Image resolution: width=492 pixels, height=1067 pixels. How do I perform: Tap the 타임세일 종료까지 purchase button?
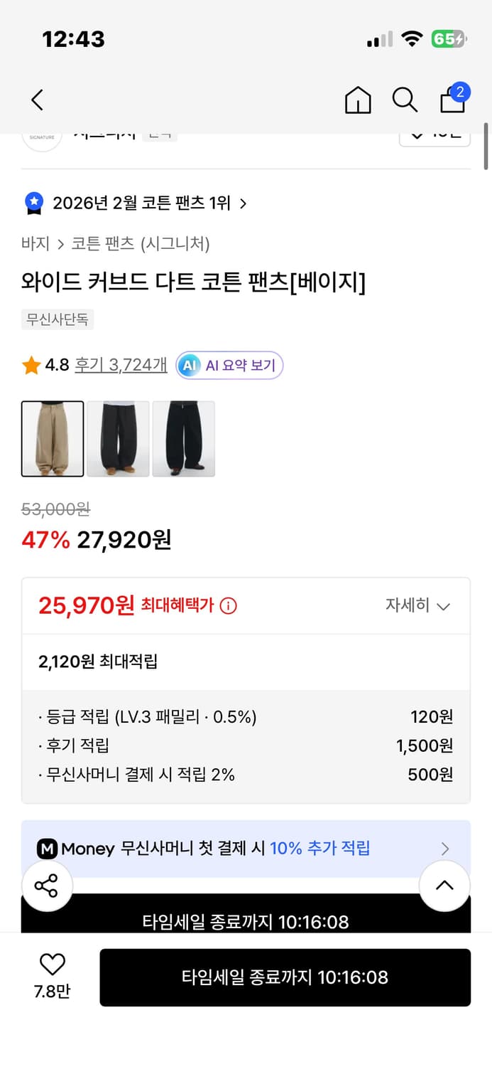285,977
